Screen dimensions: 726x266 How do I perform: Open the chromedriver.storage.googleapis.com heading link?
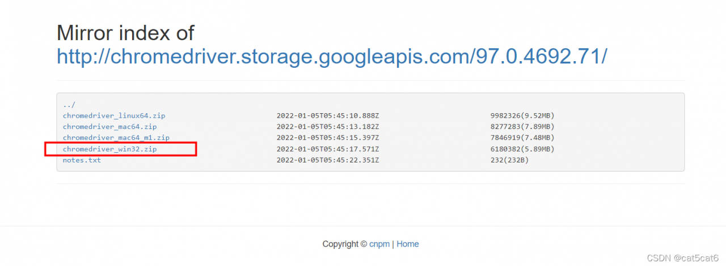(x=332, y=56)
